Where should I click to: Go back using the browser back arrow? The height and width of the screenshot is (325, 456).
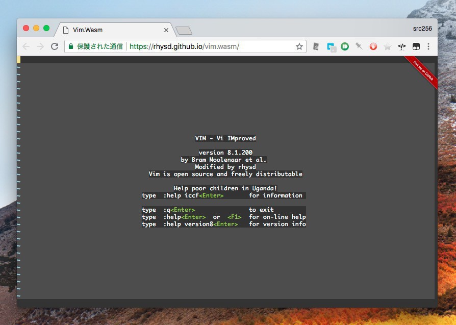(x=26, y=46)
